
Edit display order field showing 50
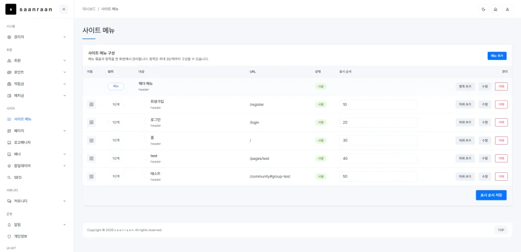click(x=378, y=177)
